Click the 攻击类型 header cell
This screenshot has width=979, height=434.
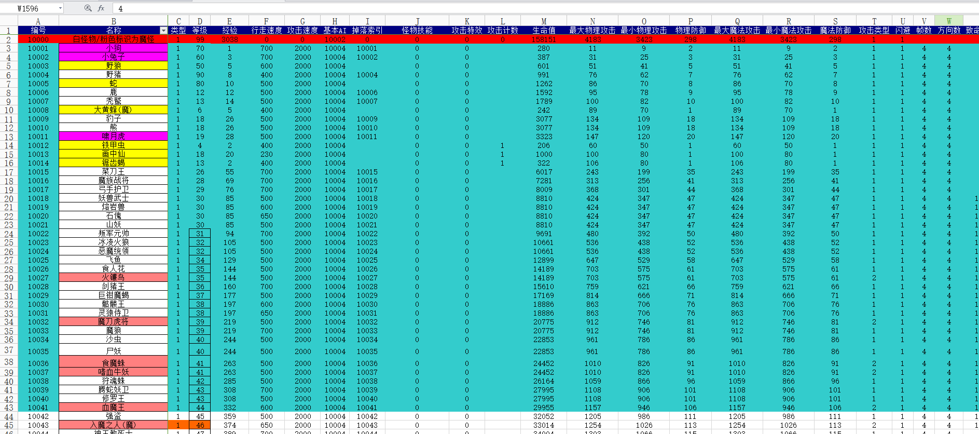[874, 31]
